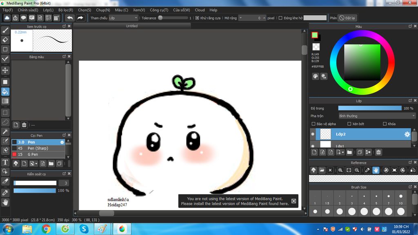The image size is (418, 235).
Task: Enable the Khóa layer lock checkbox
Action: click(x=385, y=124)
